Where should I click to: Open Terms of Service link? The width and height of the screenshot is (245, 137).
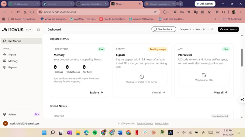pyautogui.click(x=145, y=123)
